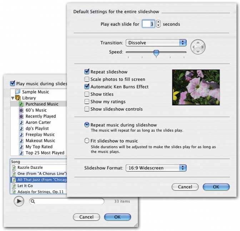The height and width of the screenshot is (231, 240).
Task: Click the Aaron Carter playlist icon
Action: pos(21,122)
